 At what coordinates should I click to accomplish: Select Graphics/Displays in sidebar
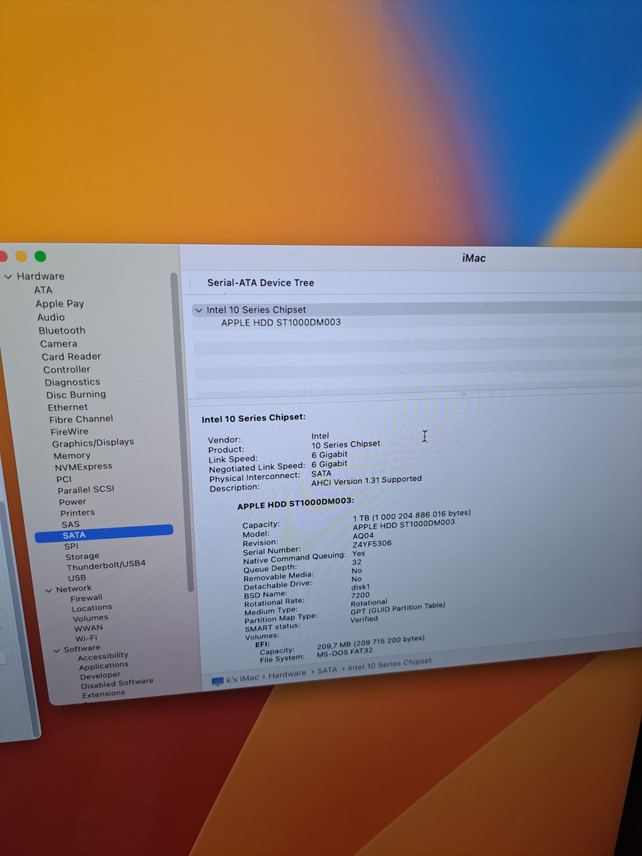point(93,443)
